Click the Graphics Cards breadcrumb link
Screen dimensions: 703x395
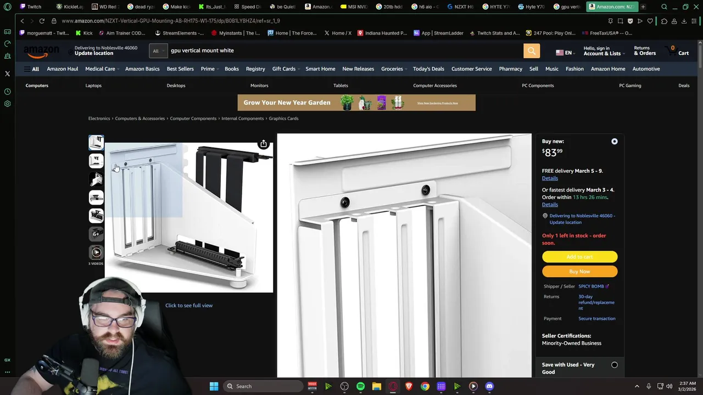[x=283, y=119]
